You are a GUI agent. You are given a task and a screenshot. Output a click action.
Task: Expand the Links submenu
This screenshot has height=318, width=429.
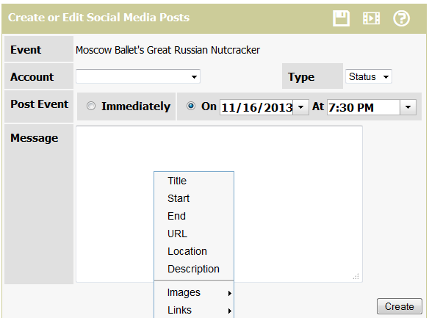[x=194, y=310]
